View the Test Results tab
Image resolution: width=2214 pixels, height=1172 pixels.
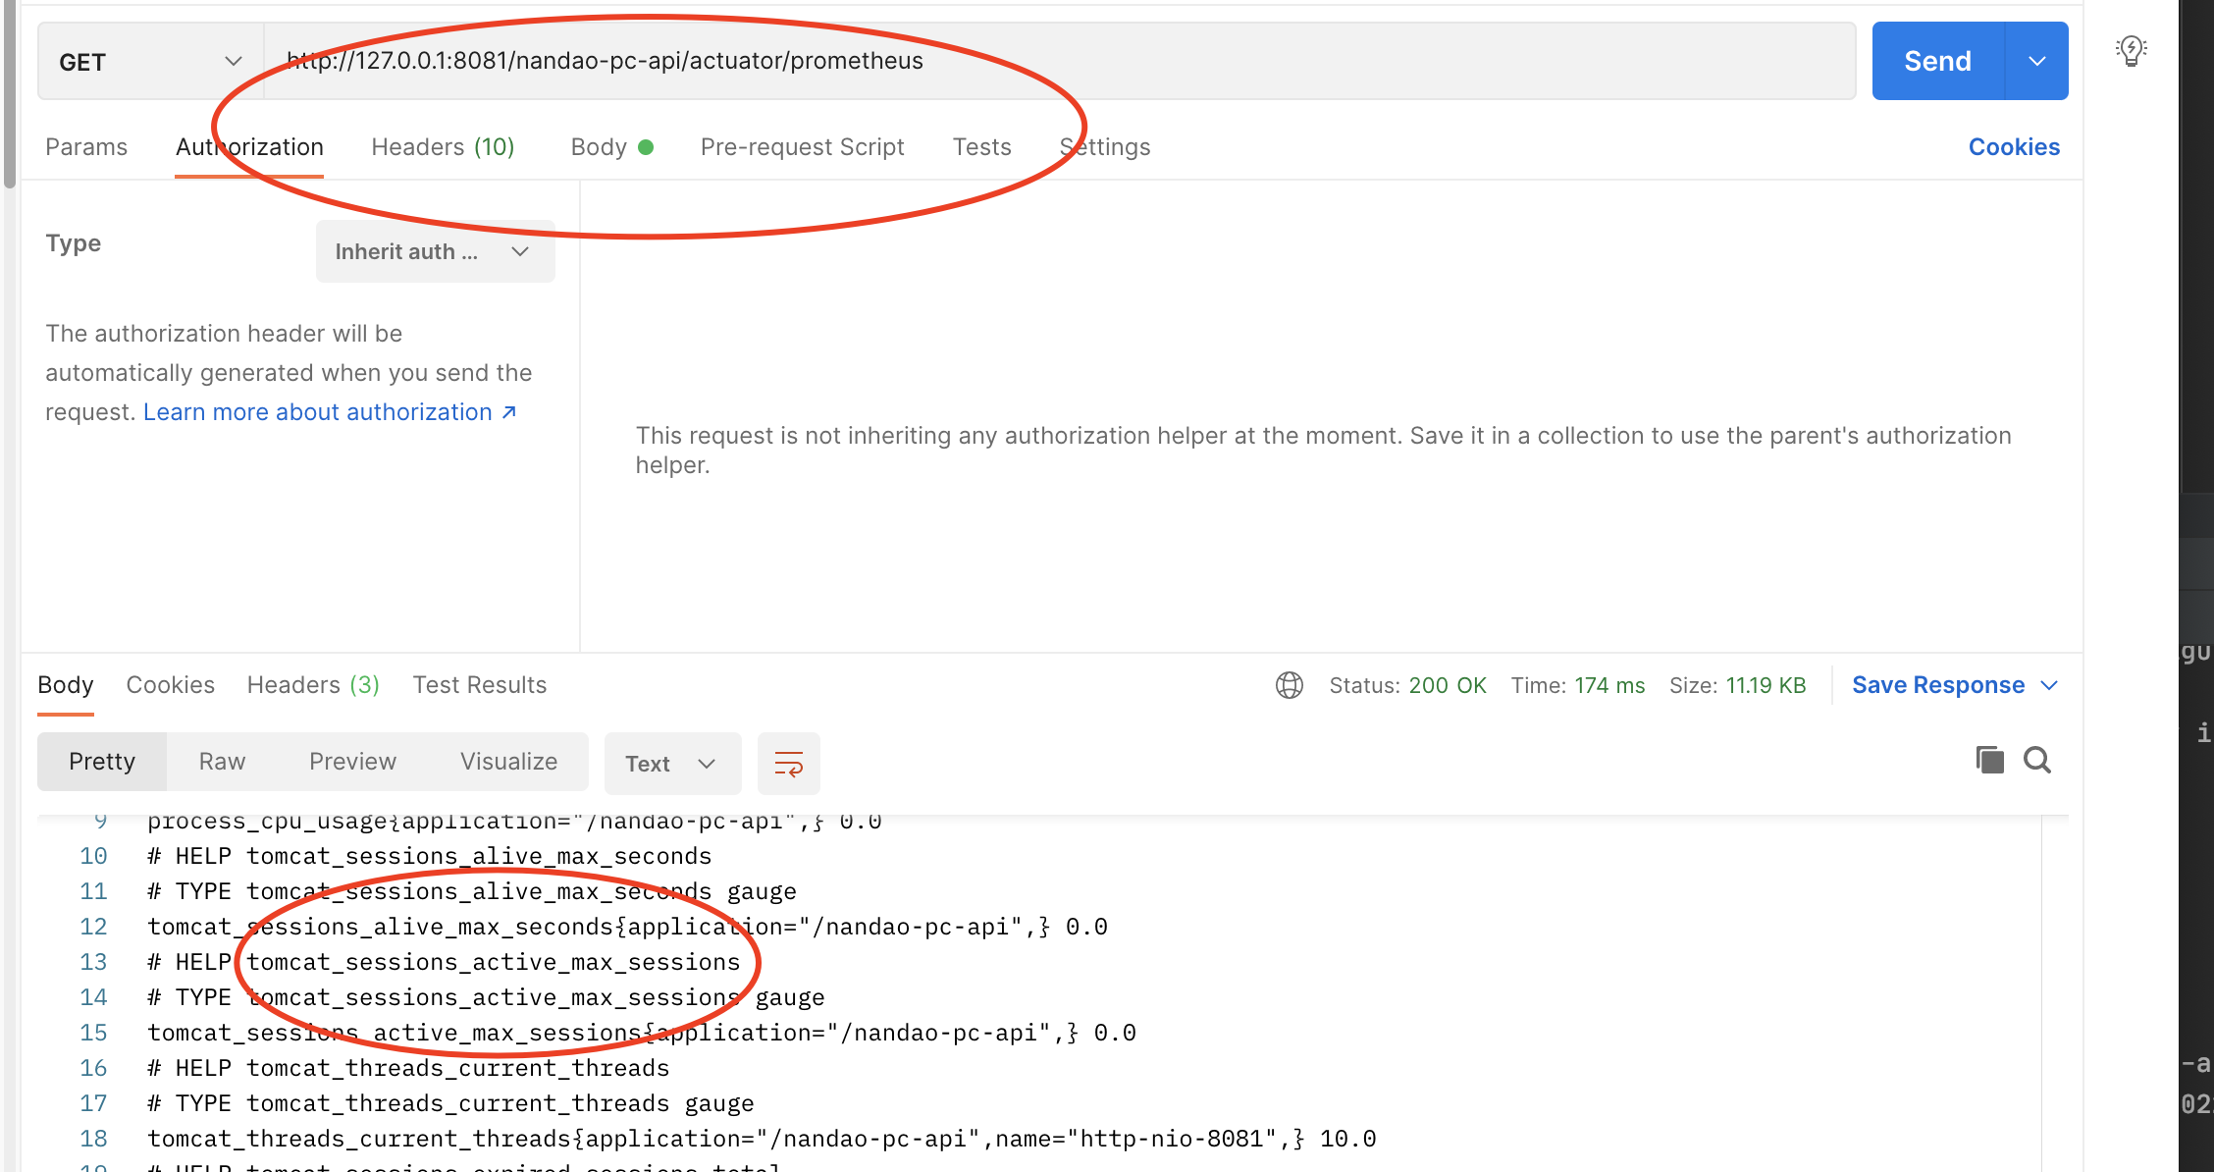coord(479,684)
